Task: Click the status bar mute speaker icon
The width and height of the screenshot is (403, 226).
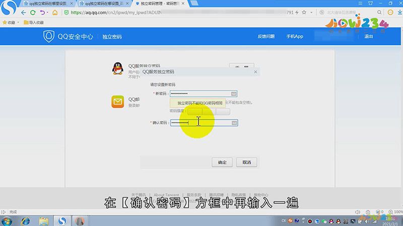Action: coord(358,212)
